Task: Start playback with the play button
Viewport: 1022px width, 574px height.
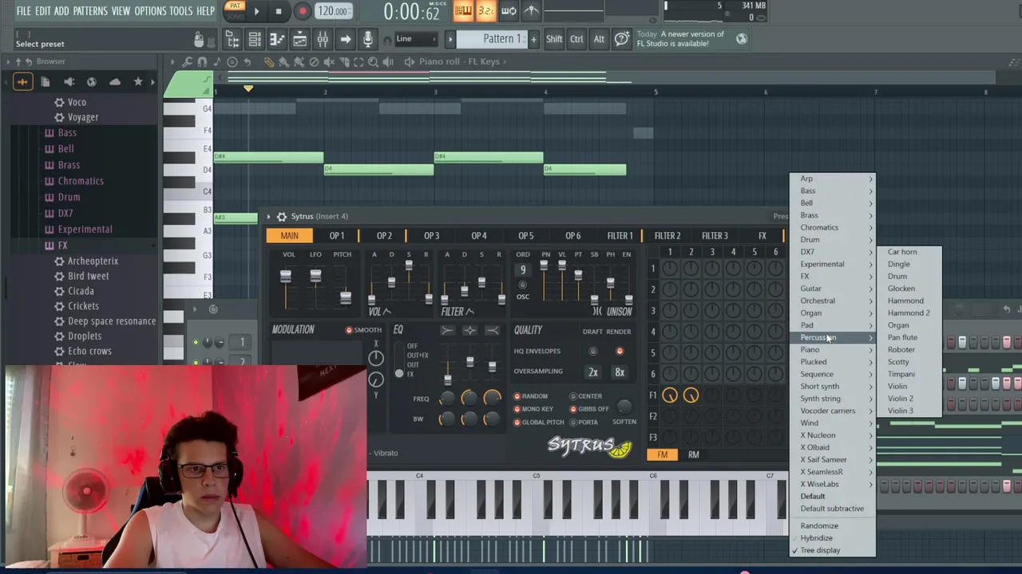Action: click(256, 11)
